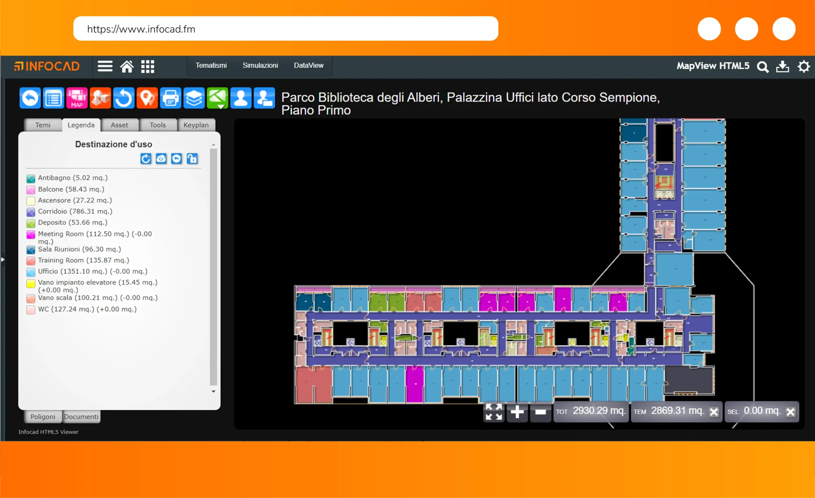Click the user with card icon

pos(264,98)
